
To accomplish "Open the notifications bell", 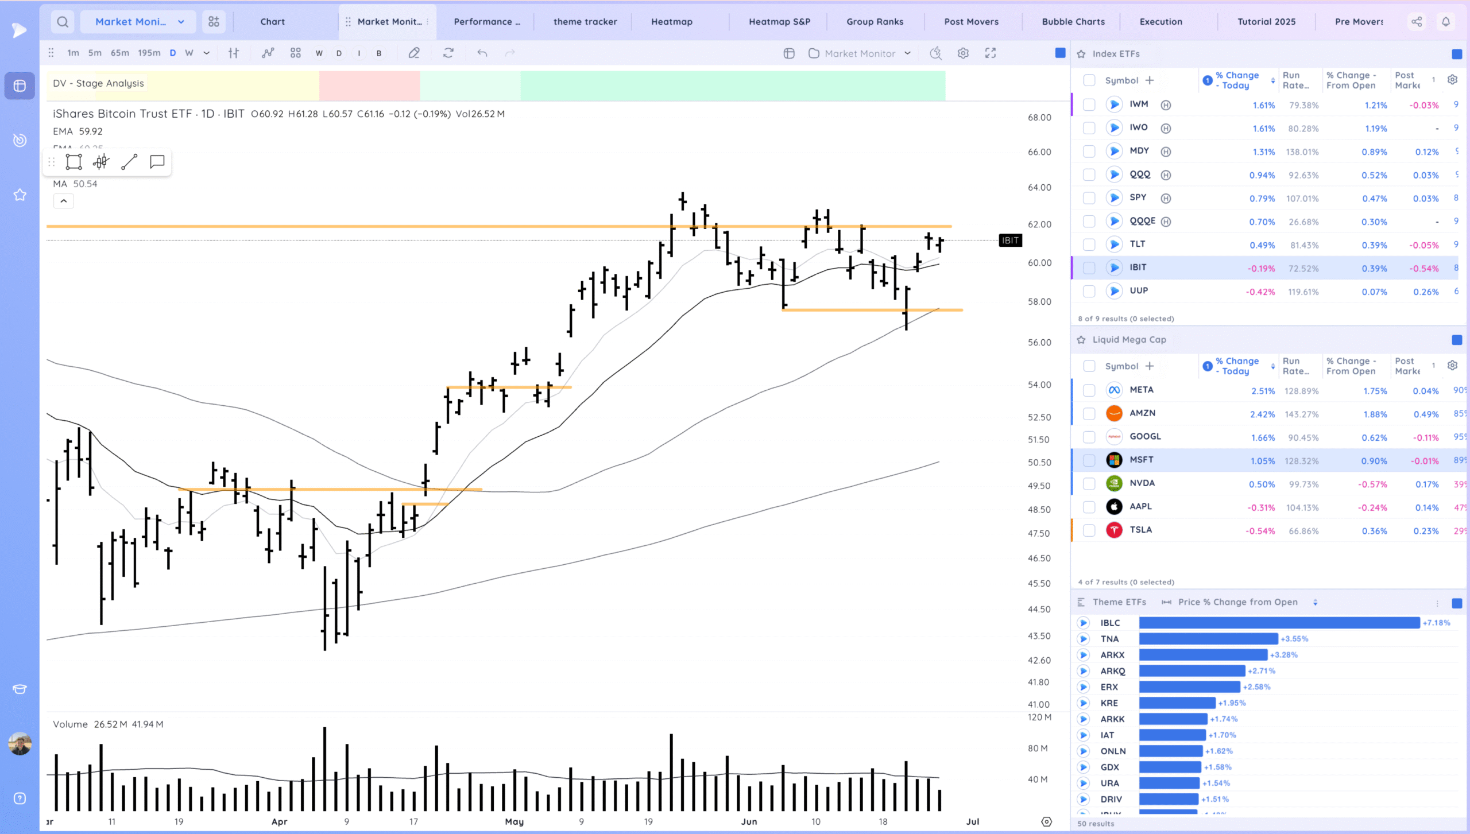I will 1446,22.
